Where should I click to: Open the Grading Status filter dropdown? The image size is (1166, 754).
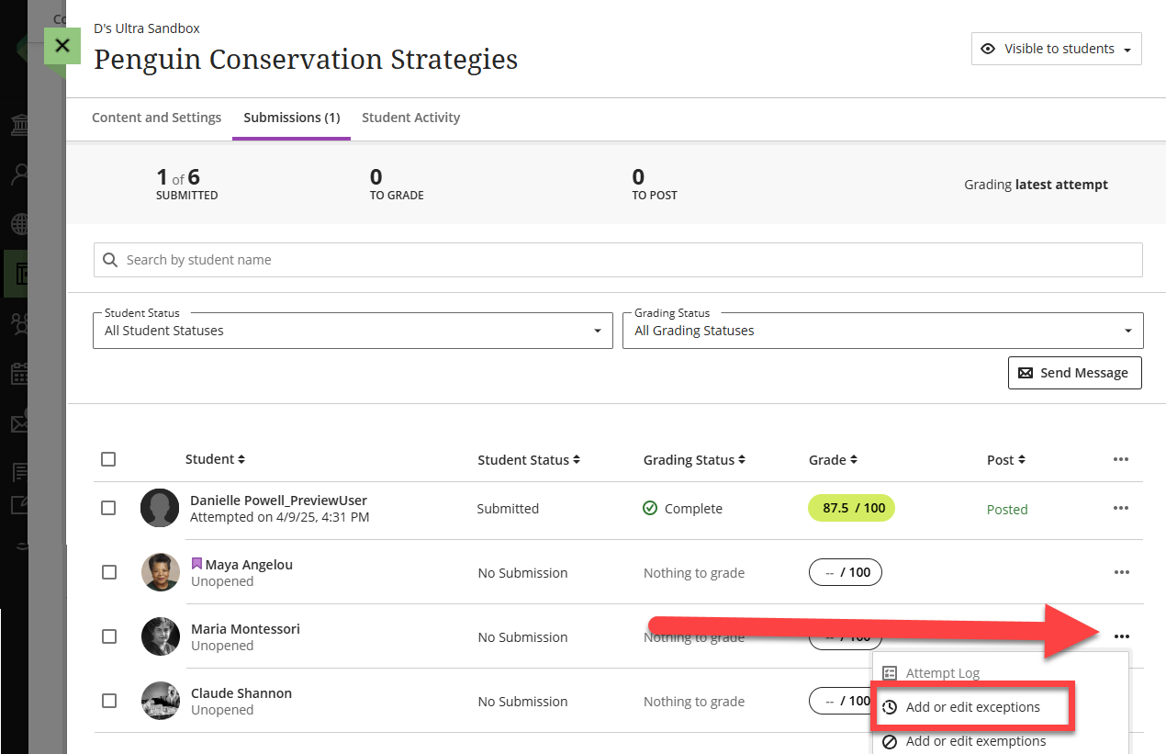pyautogui.click(x=882, y=331)
